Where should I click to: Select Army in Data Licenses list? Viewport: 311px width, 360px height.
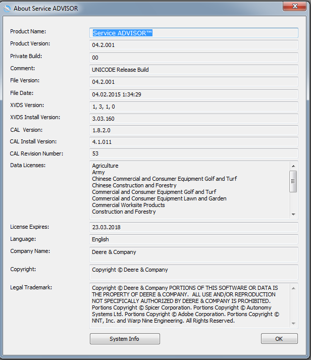[98, 172]
